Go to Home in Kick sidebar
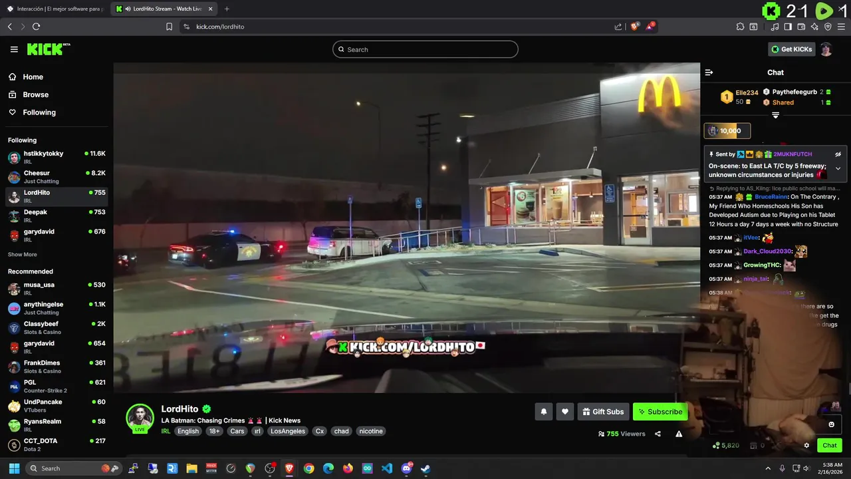This screenshot has width=851, height=479. point(33,77)
